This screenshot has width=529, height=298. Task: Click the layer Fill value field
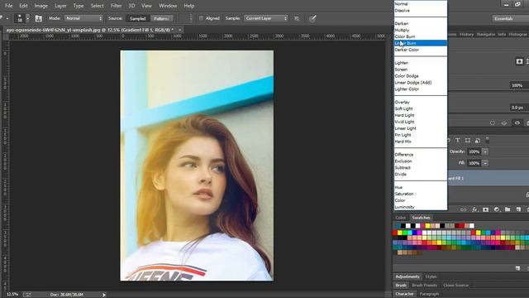click(474, 163)
